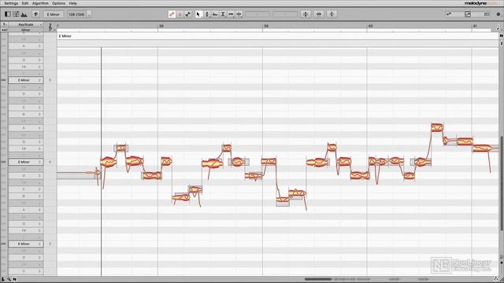Show the note inspector sliders icon
The image size is (504, 283).
(x=16, y=14)
